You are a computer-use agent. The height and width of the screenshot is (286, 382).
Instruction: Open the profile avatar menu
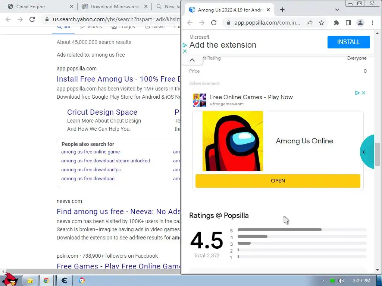360,23
